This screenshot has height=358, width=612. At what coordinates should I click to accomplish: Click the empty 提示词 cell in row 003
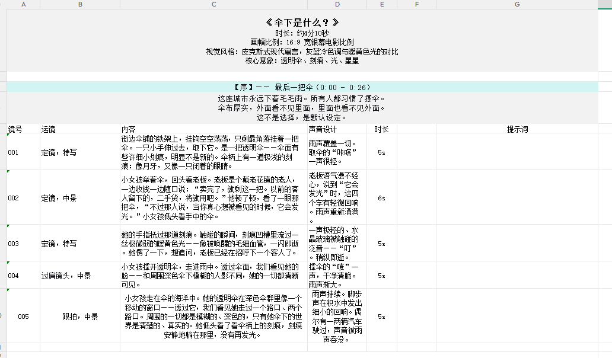coord(517,244)
